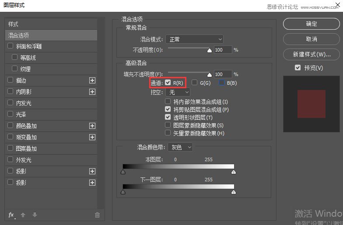Click the plus icon beside 颜色叠加

pyautogui.click(x=92, y=126)
